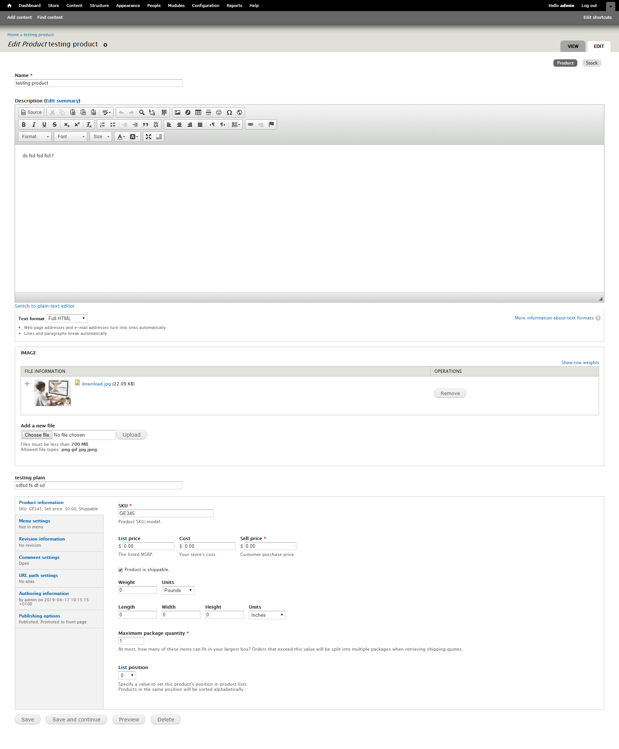Open the Text format Full HTML dropdown
619x749 pixels.
point(66,318)
